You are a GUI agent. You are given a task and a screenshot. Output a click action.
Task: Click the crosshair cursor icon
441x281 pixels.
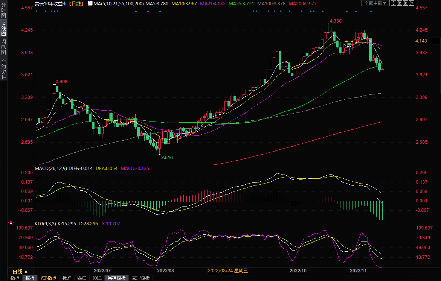394,3
